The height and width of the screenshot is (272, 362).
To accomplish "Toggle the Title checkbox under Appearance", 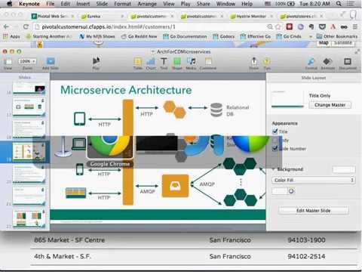I will 275,131.
